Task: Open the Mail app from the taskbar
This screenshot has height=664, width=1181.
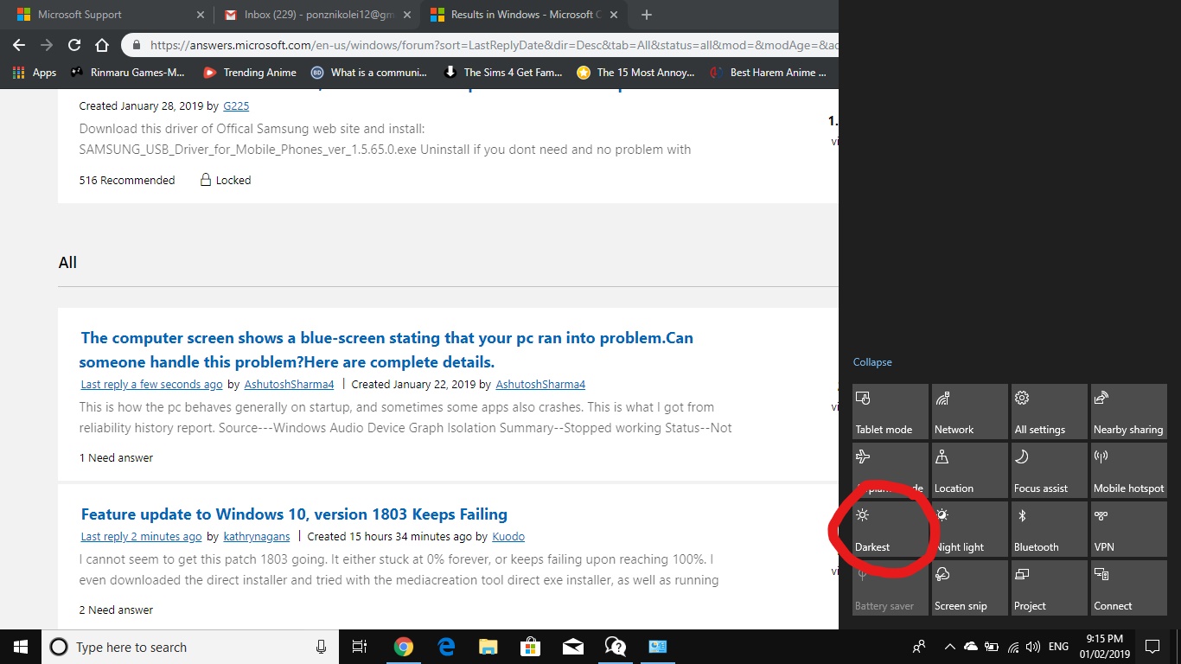Action: click(572, 647)
